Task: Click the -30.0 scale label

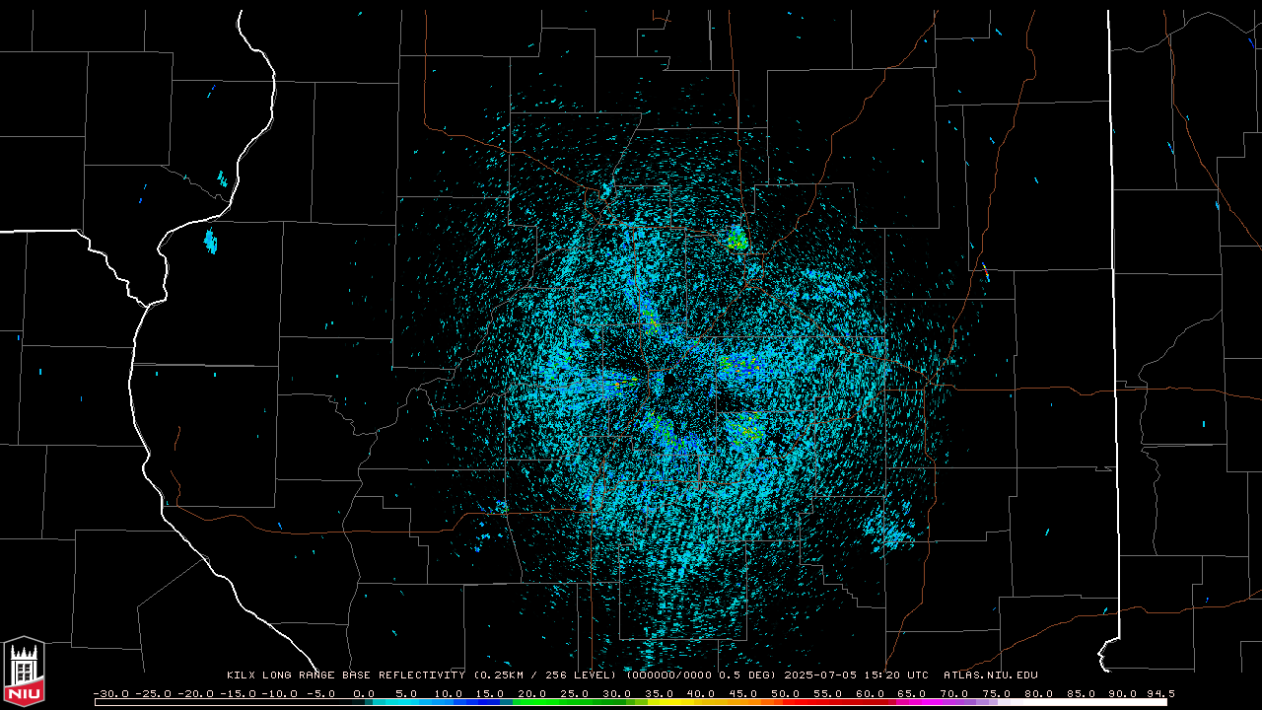Action: 111,694
